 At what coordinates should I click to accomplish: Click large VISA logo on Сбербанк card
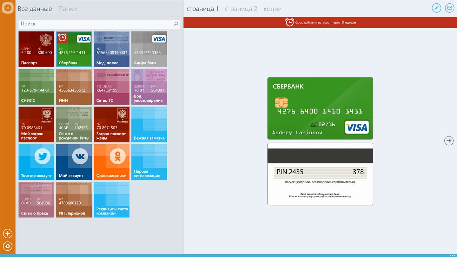[357, 127]
